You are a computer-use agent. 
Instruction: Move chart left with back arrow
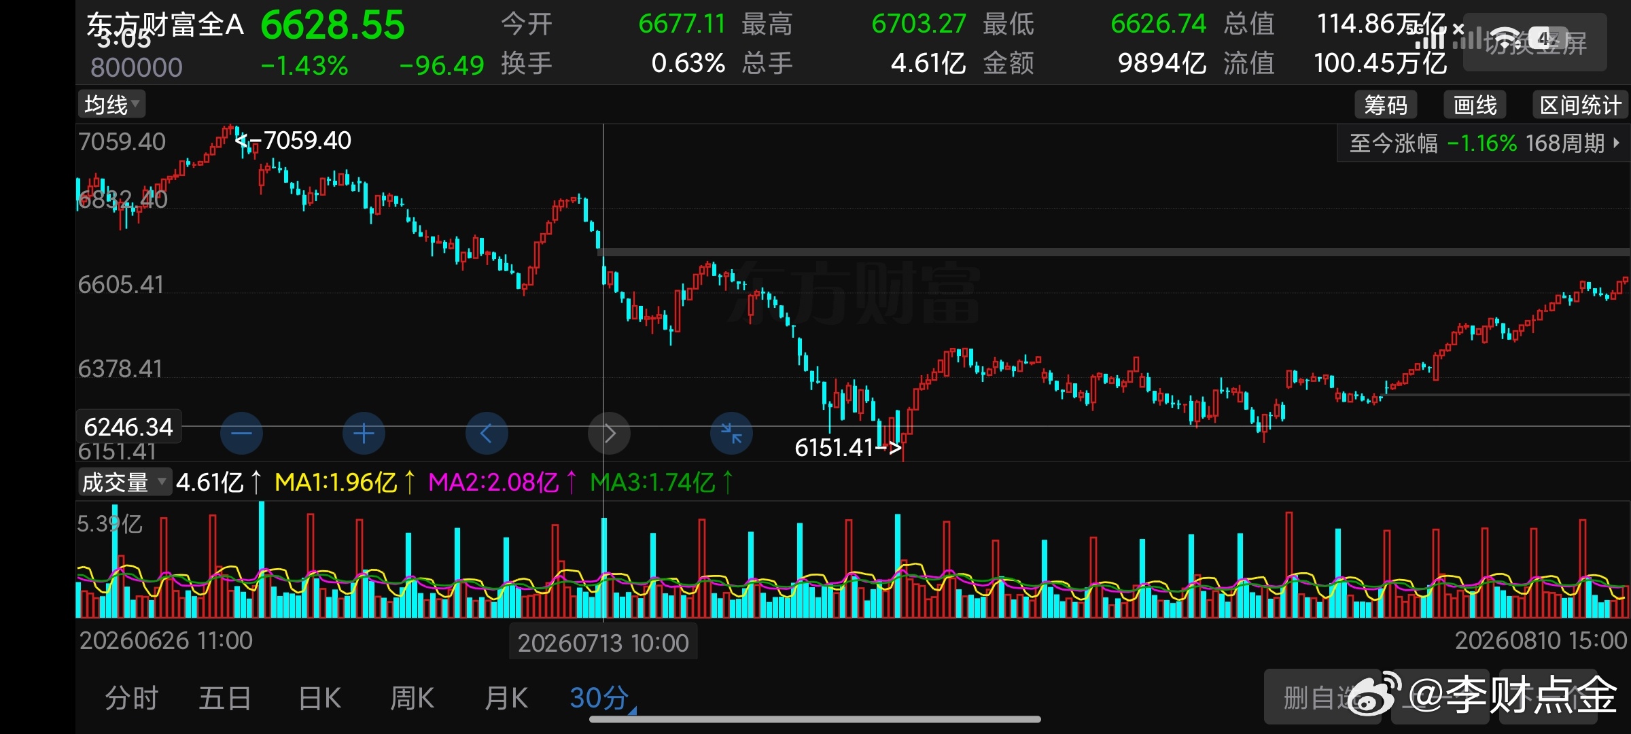[487, 433]
